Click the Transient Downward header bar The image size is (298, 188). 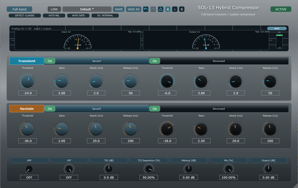coord(219,61)
